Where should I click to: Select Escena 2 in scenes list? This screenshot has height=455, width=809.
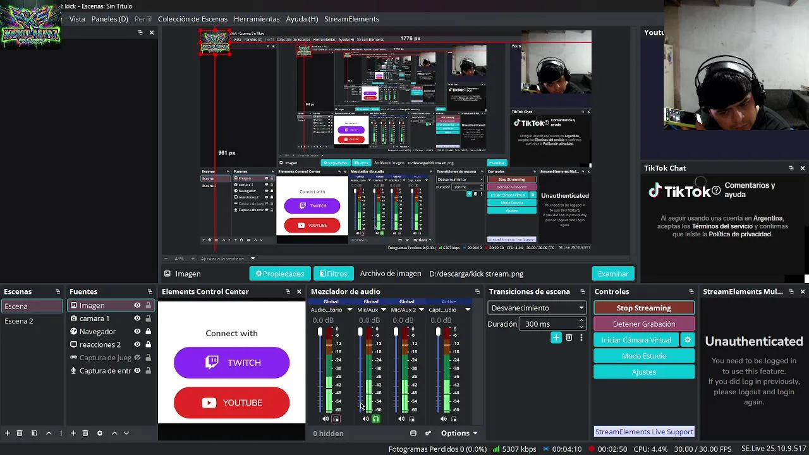pos(32,321)
